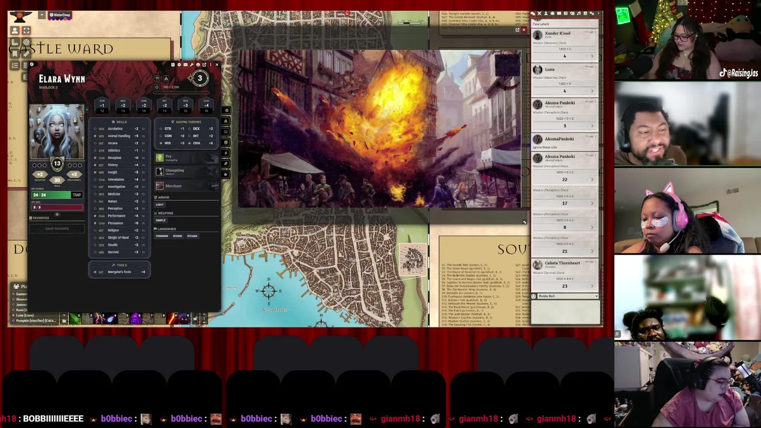This screenshot has width=761, height=428.
Task: Expand Akuma Pankeki roll result 22 chevron
Action: 592,179
